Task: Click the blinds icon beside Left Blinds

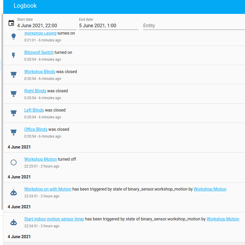Action: coord(13,113)
